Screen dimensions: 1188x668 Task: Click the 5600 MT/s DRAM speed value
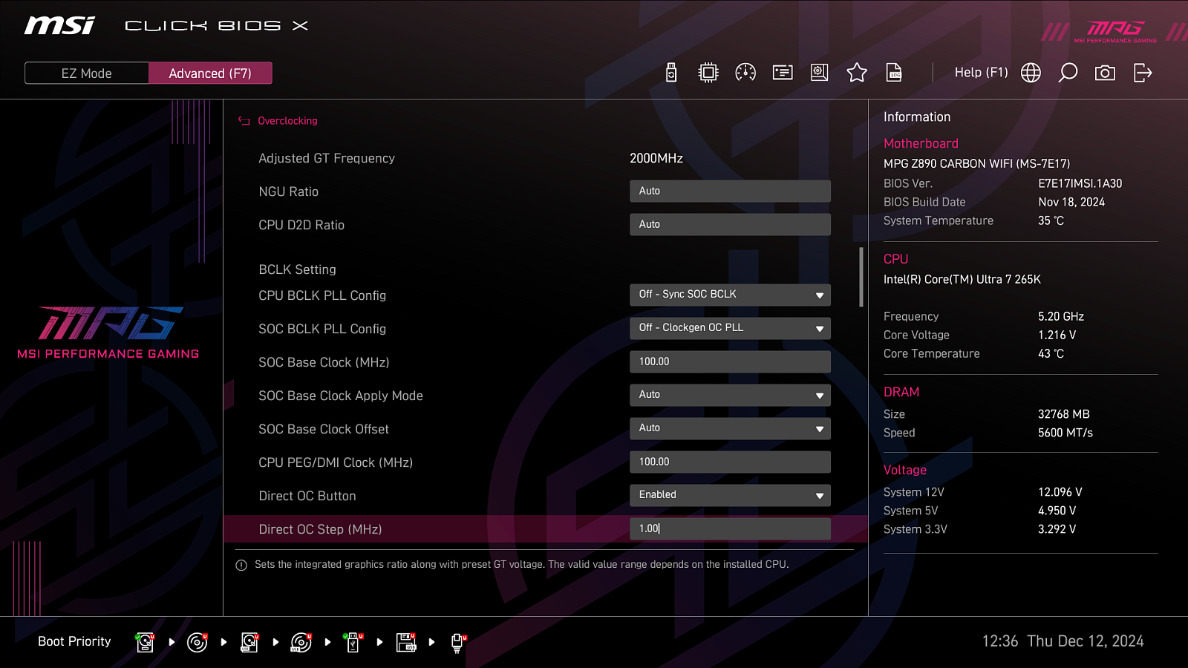tap(1065, 433)
